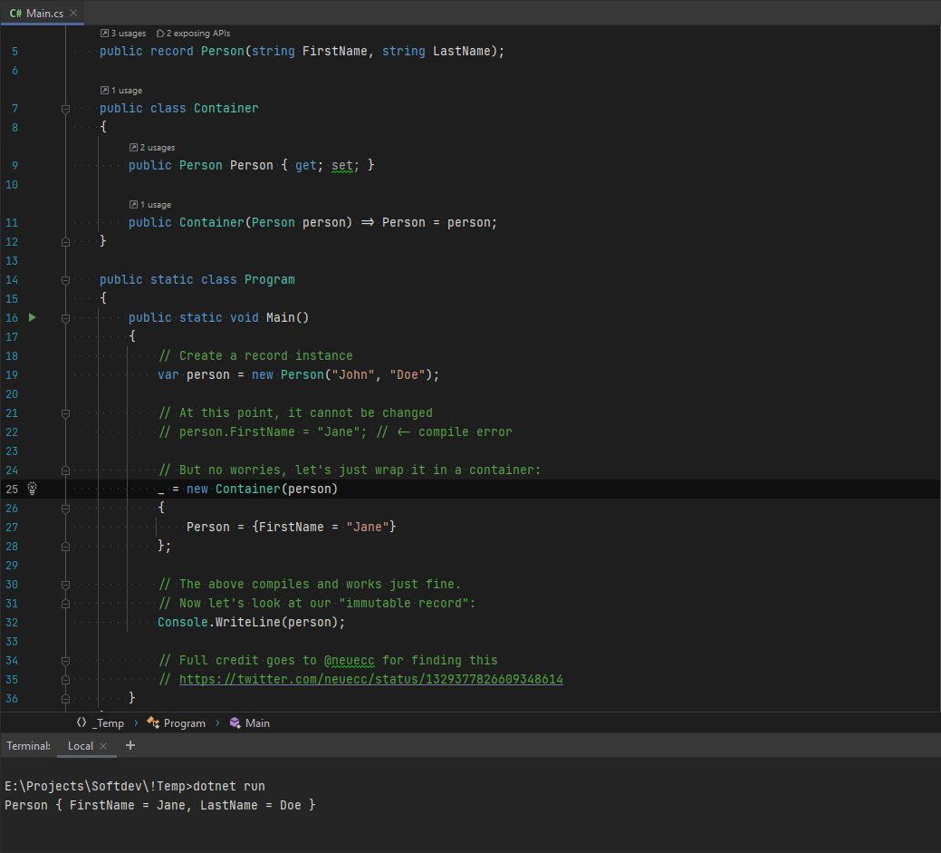Open the light bulb quick-fix icon on line 25
The height and width of the screenshot is (853, 941).
click(32, 489)
